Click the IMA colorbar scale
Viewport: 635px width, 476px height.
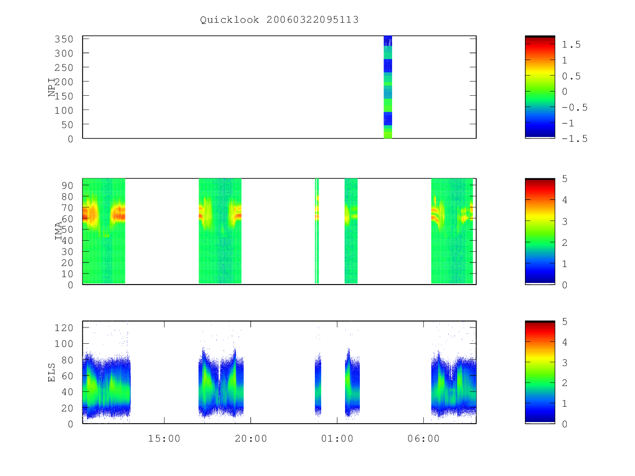(x=540, y=231)
